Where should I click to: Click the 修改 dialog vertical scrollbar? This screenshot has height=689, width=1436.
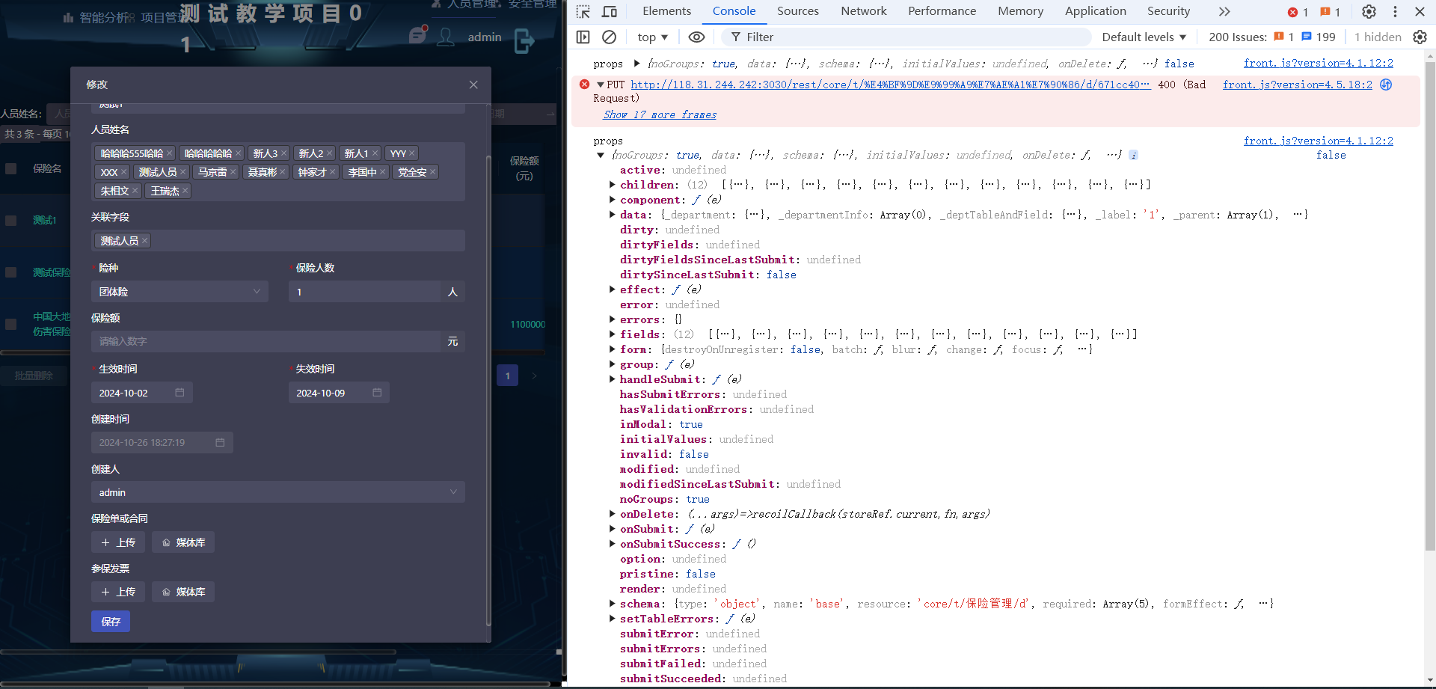point(488,389)
